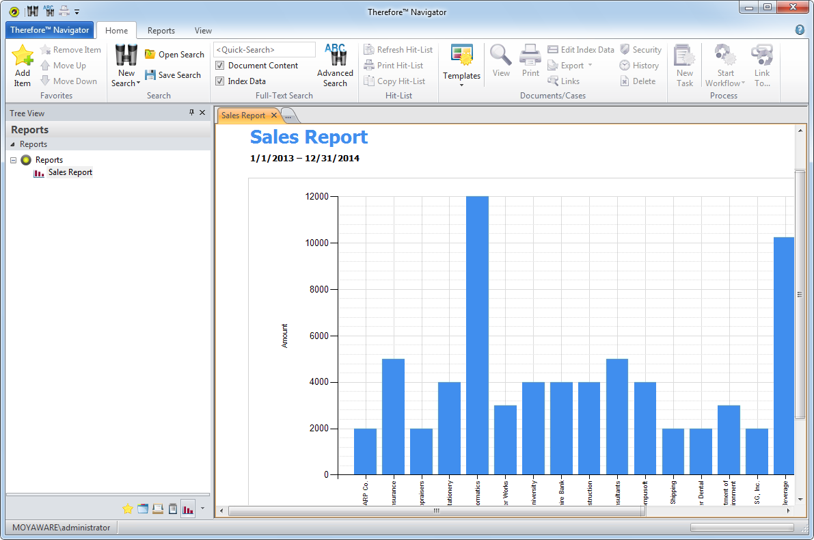This screenshot has width=814, height=540.
Task: Click the Quick-Search input field
Action: coord(264,50)
